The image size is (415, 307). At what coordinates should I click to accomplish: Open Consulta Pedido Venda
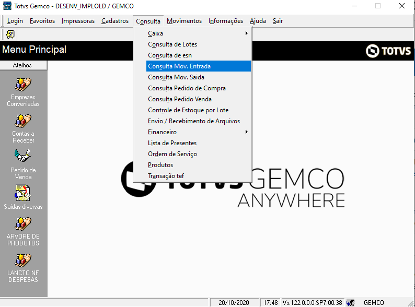(x=199, y=99)
